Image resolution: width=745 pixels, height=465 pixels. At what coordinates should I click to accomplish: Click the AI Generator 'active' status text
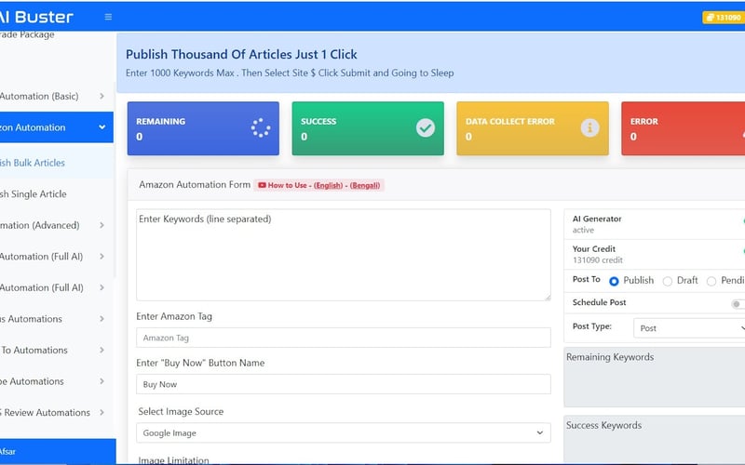tap(584, 230)
